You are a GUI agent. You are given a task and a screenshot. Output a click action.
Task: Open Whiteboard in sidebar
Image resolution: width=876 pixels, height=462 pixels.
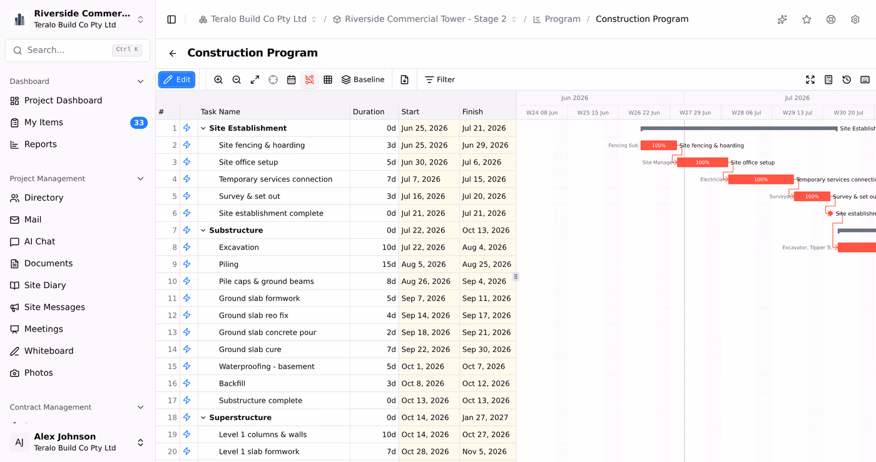point(78,351)
